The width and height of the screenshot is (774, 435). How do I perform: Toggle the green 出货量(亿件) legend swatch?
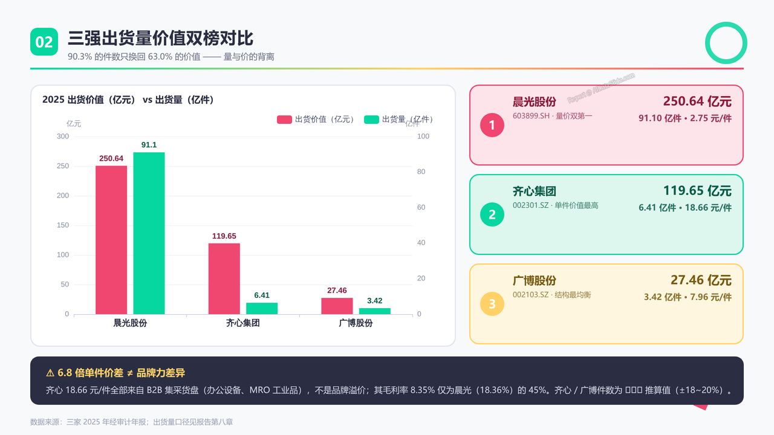(371, 120)
